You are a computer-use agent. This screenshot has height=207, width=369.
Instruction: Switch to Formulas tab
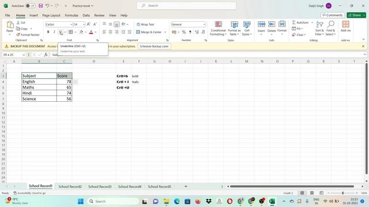coord(71,16)
